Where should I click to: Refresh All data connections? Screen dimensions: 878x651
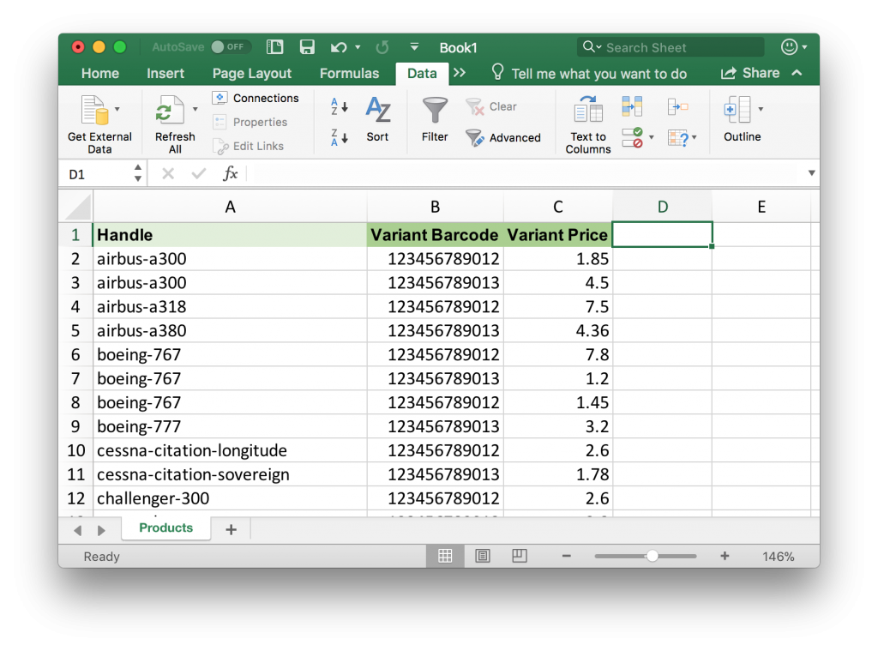[173, 116]
